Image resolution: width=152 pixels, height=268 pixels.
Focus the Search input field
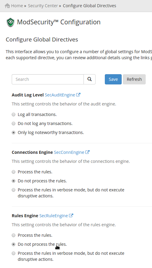(x=48, y=79)
